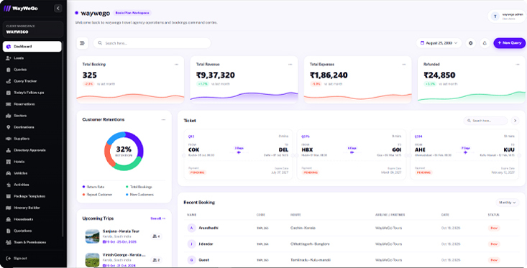Collapse the sidebar with the arrow button

(x=58, y=9)
